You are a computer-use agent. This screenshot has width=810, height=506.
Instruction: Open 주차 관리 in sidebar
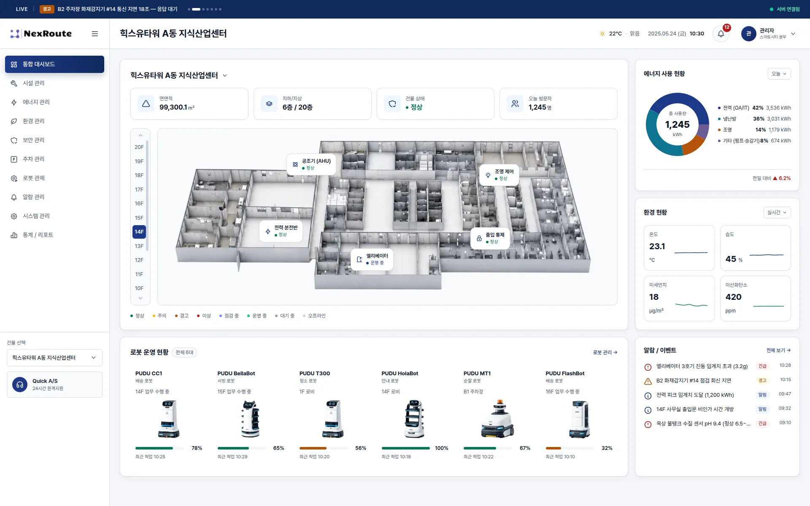[54, 159]
